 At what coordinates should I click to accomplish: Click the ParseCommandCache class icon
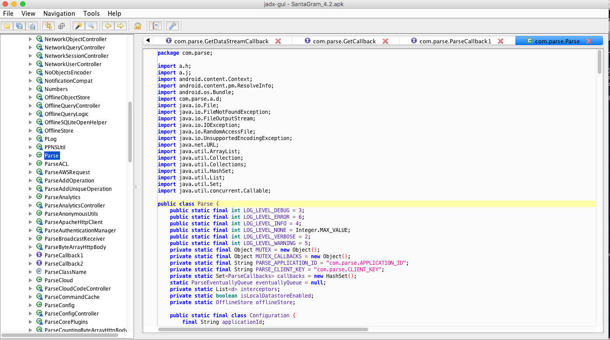tap(39, 297)
